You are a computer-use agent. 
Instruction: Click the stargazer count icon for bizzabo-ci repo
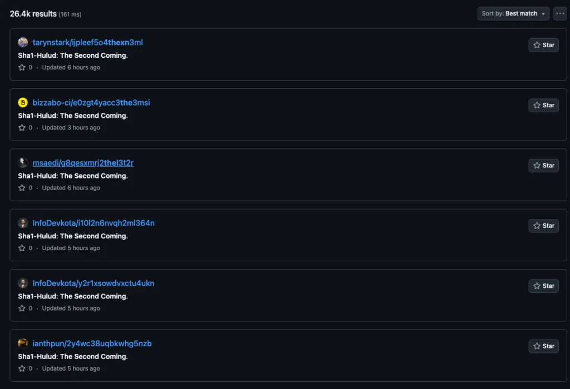pyautogui.click(x=22, y=128)
